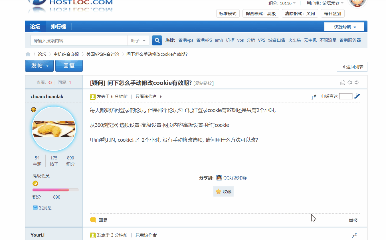Click 美国VPS综合讨论 in the breadcrumb

[x=103, y=54]
